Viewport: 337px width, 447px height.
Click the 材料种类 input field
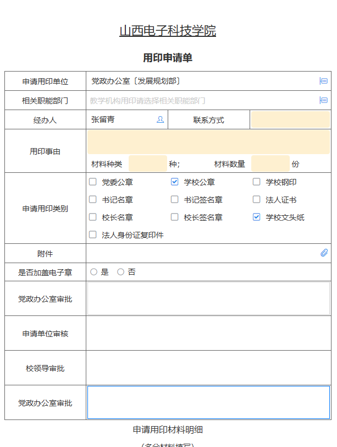pyautogui.click(x=148, y=163)
